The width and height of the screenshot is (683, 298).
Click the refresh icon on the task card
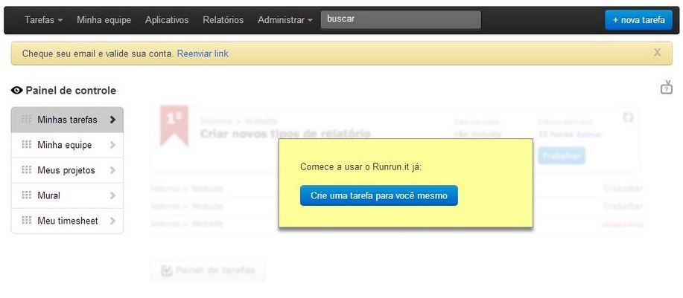coord(628,117)
